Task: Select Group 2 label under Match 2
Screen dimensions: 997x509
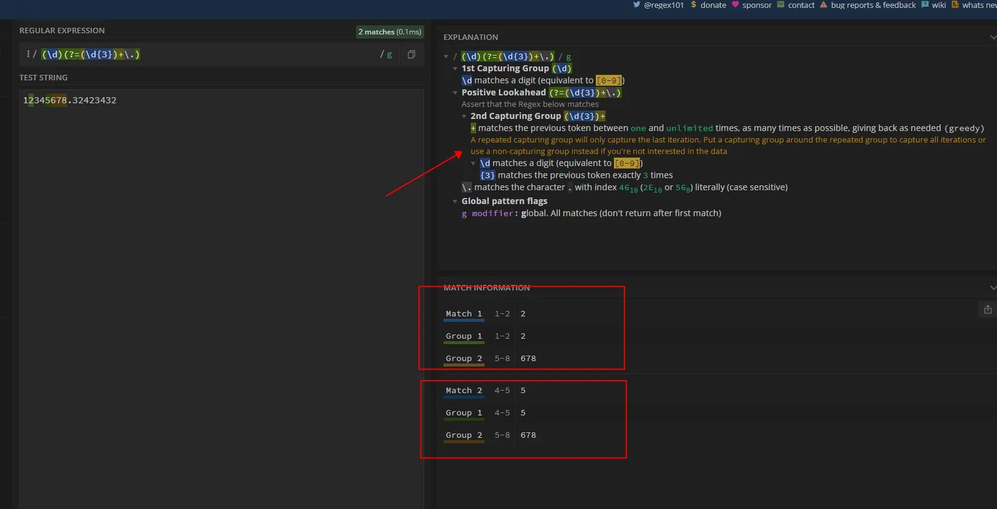Action: (464, 435)
